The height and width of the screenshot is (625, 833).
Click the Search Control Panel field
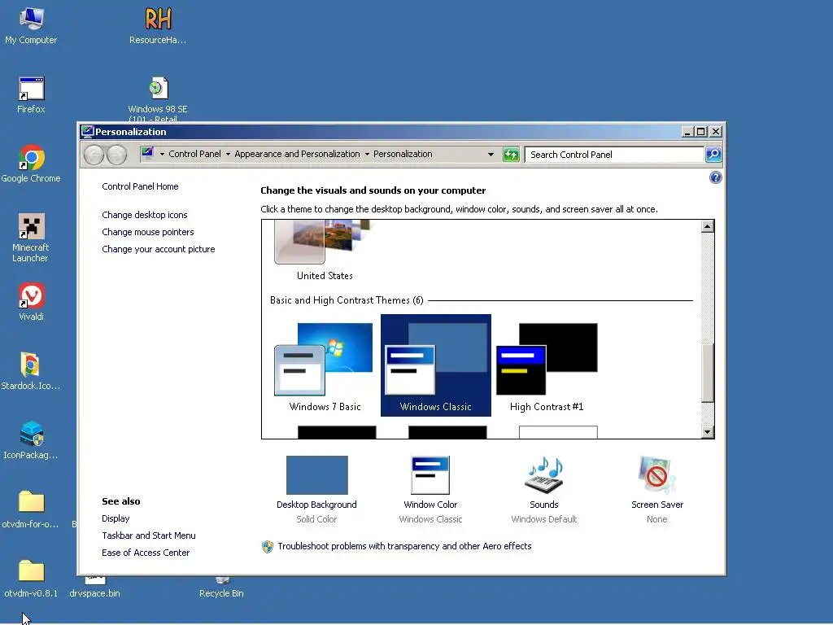tap(614, 155)
